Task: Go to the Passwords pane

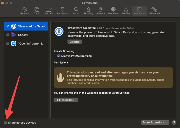Action: click(x=62, y=11)
